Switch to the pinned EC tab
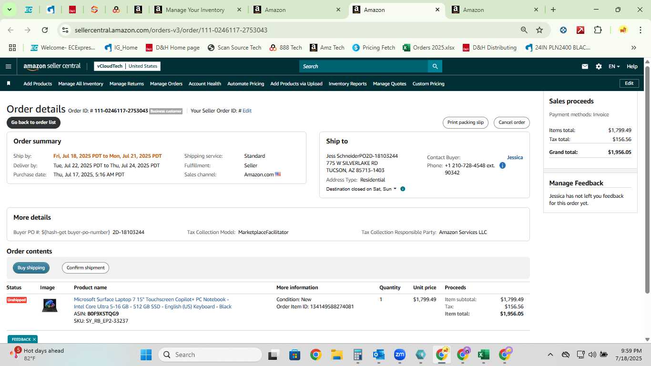Screen dimensions: 651x366 [x=29, y=10]
